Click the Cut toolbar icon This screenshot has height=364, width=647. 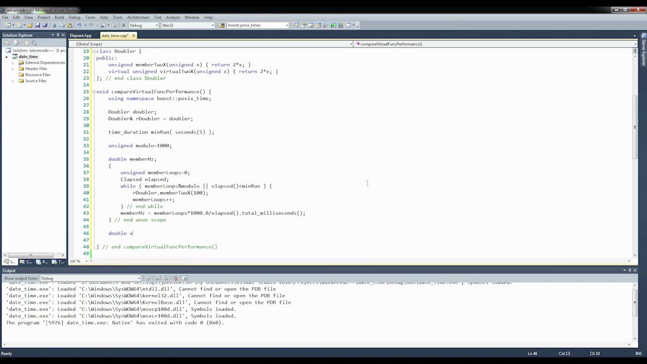point(55,25)
